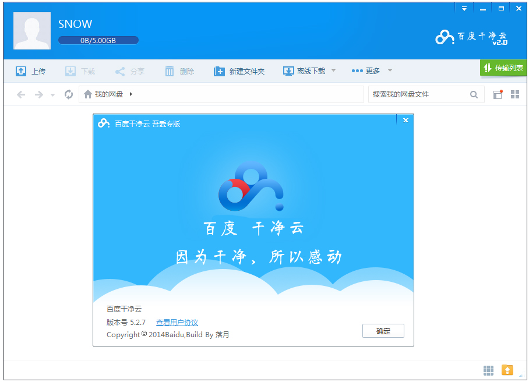Click the home icon in path bar
Screen dimensions: 529x382
click(88, 94)
